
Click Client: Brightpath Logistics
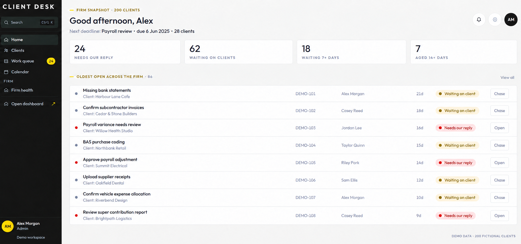coord(107,218)
